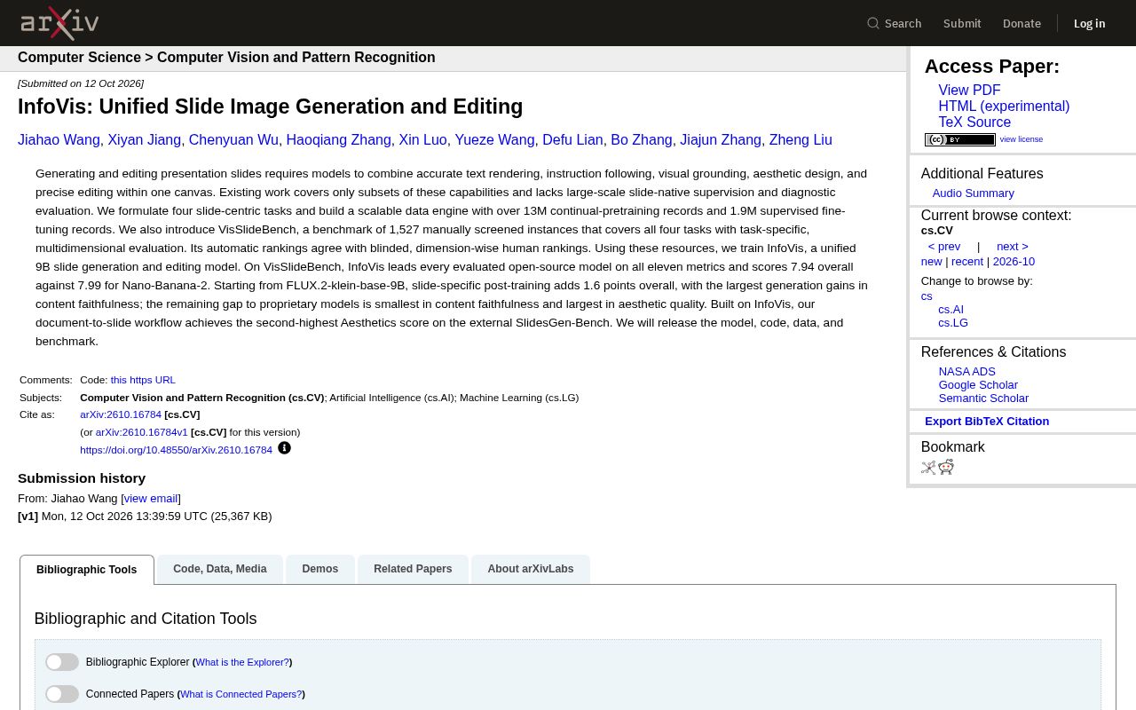Enable the Connected Papers toggle
Image resolution: width=1136 pixels, height=710 pixels.
tap(62, 694)
